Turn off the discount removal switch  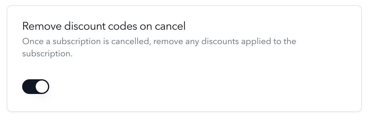36,87
